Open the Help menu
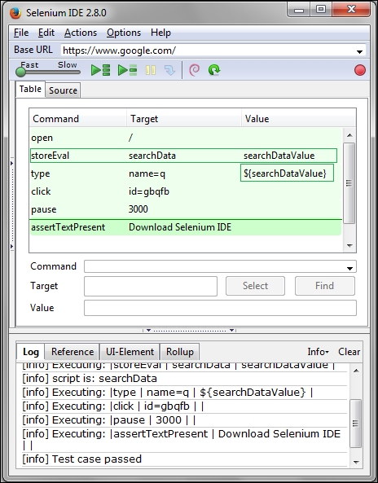 pyautogui.click(x=160, y=33)
